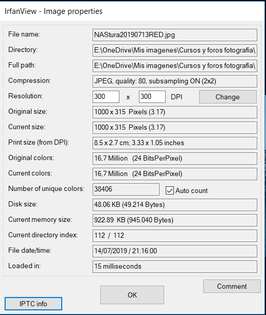Select the File date/time field

[174, 251]
